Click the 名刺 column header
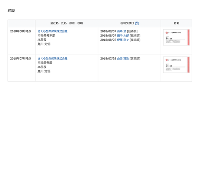 pyautogui.click(x=176, y=23)
